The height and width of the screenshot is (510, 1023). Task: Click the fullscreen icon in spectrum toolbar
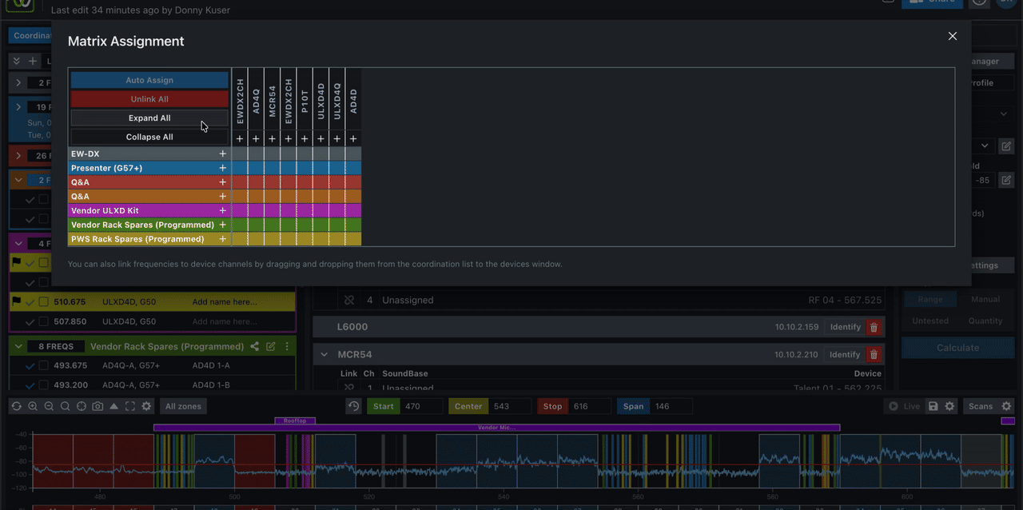point(130,406)
